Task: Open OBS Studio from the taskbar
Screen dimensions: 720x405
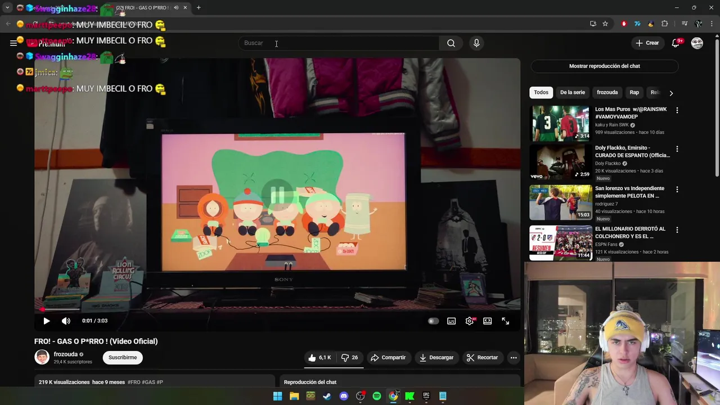Action: [360, 396]
